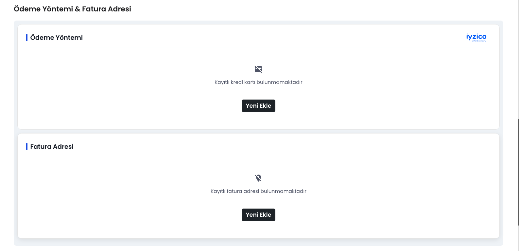Select the Ödeme Yöntemi section heading
519x251 pixels.
pos(57,38)
